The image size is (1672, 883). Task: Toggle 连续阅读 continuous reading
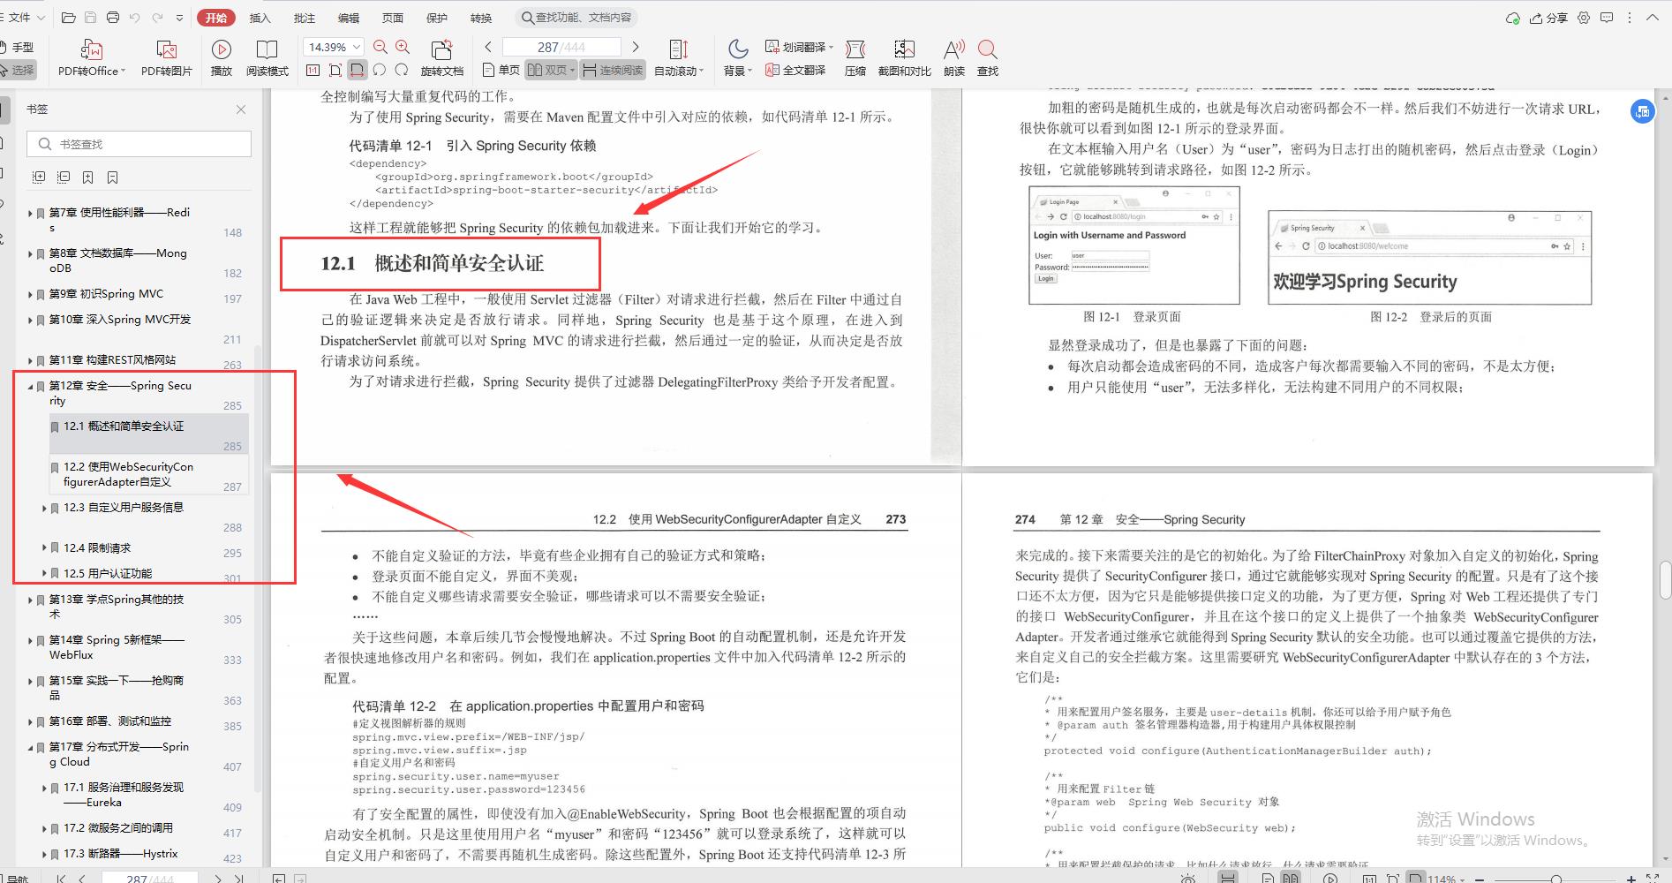coord(613,70)
